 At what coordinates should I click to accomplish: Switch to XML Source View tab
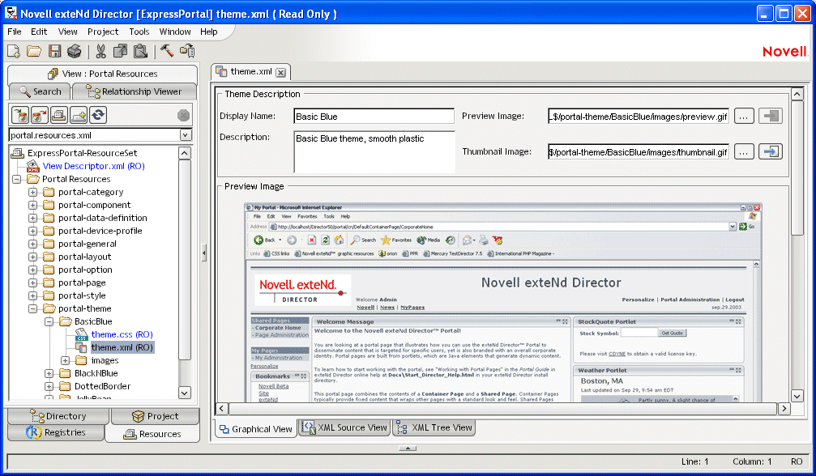pyautogui.click(x=344, y=427)
